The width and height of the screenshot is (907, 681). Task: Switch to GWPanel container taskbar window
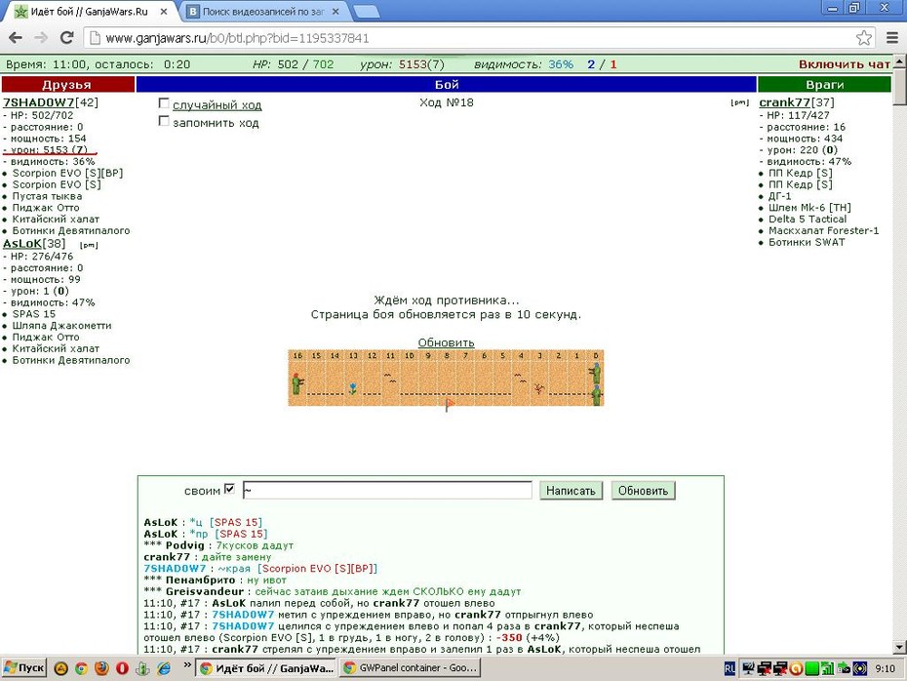coord(411,668)
